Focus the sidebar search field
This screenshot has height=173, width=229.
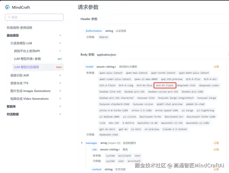tap(35, 17)
